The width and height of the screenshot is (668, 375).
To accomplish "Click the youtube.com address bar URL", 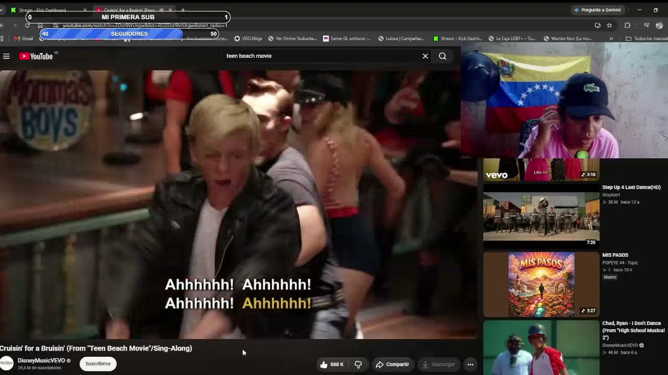I will point(145,26).
